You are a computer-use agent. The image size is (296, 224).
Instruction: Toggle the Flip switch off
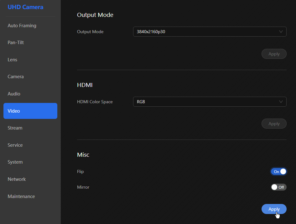tap(279, 171)
